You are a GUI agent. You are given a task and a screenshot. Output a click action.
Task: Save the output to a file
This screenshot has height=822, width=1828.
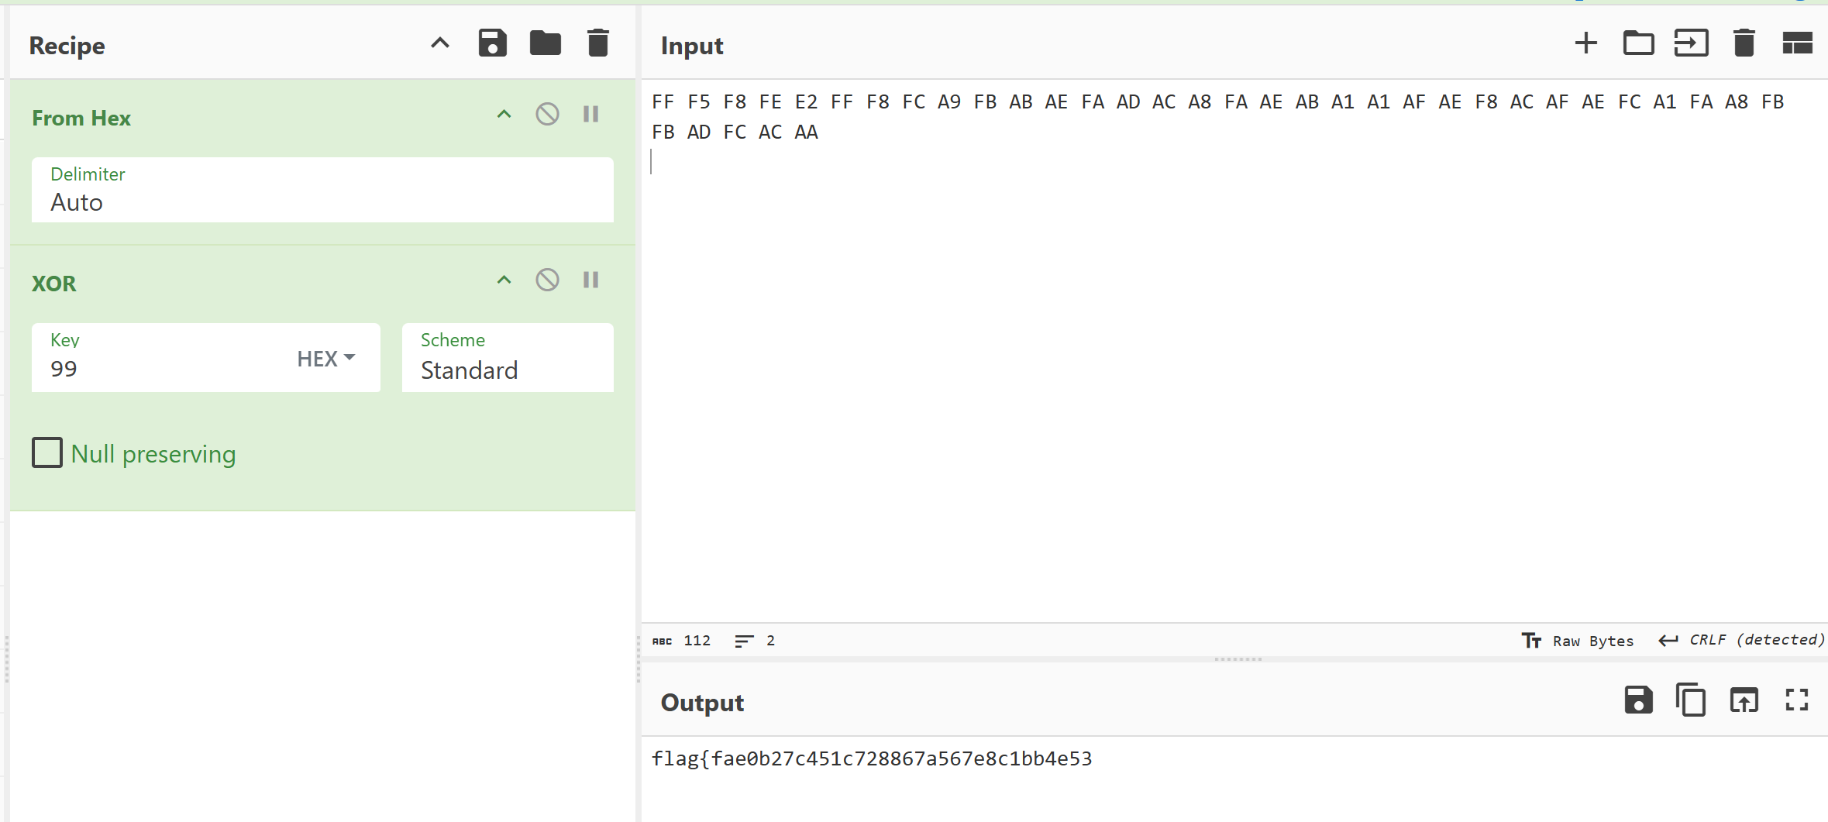point(1638,700)
